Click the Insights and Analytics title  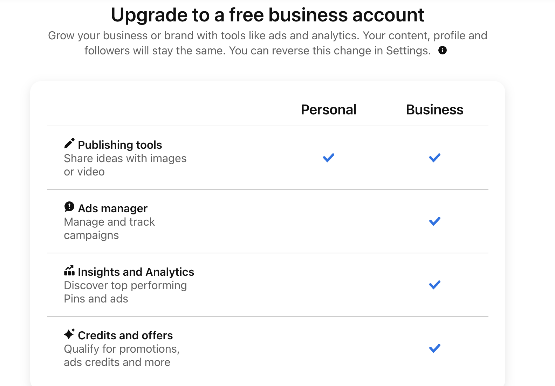point(136,272)
